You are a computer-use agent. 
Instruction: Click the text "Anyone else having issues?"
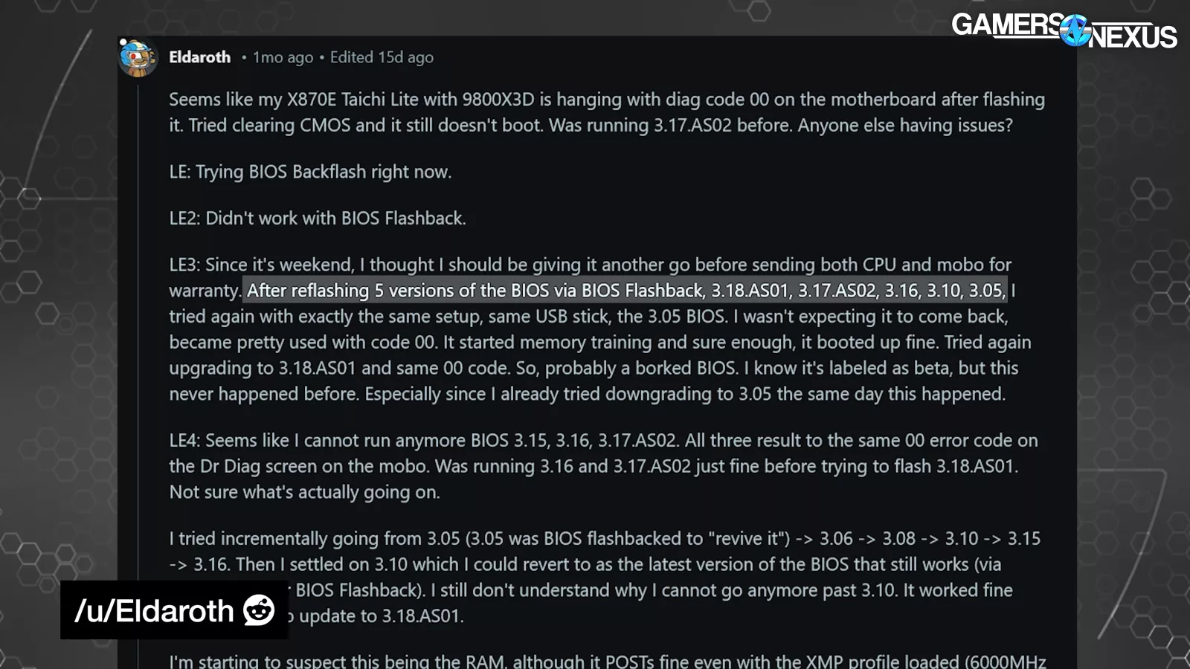(905, 125)
